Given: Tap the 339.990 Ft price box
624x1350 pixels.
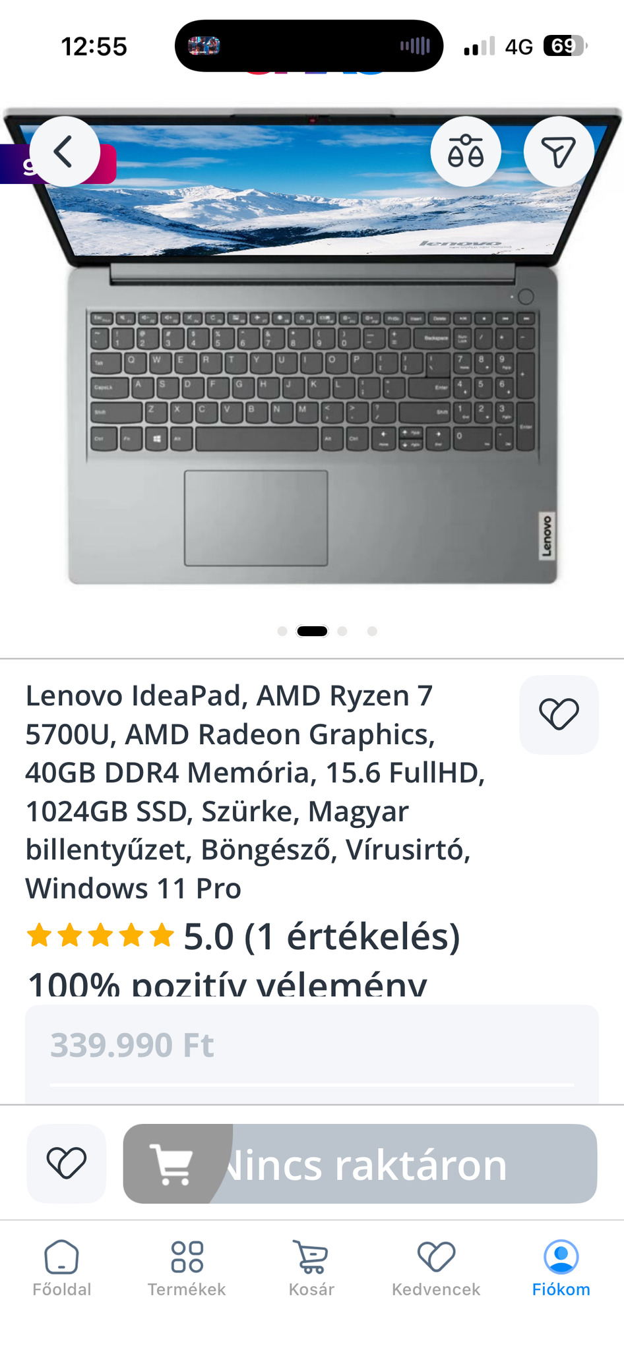Looking at the screenshot, I should pyautogui.click(x=312, y=1053).
